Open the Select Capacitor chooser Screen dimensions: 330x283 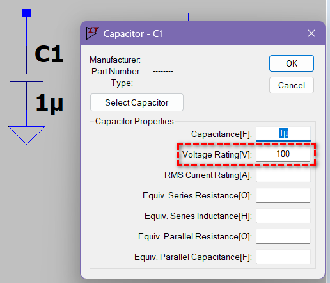(137, 102)
